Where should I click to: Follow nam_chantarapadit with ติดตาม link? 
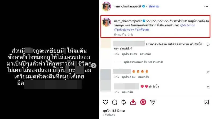[x=154, y=6]
